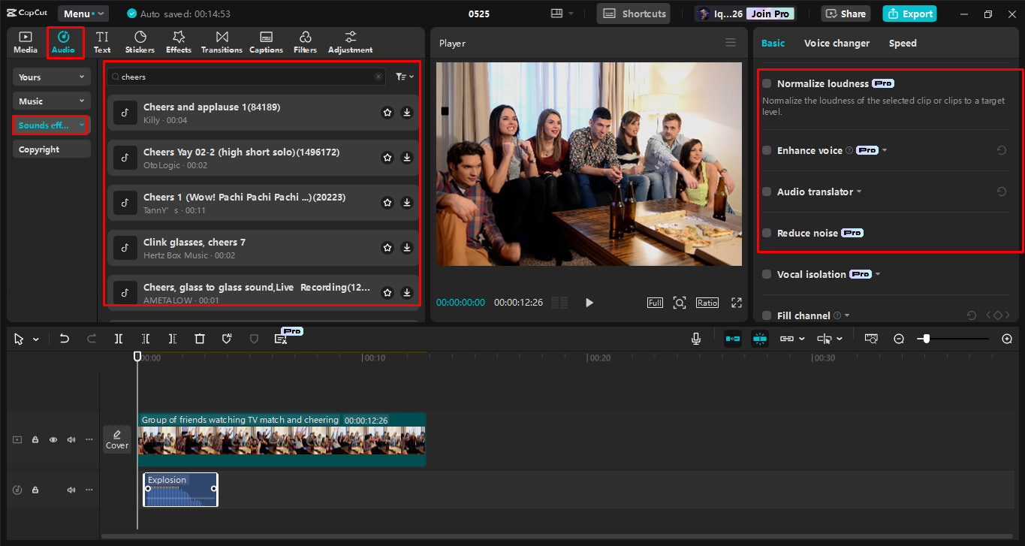This screenshot has height=546, width=1025.
Task: Favorite the Clink glasses cheers 7 sound
Action: click(x=387, y=247)
